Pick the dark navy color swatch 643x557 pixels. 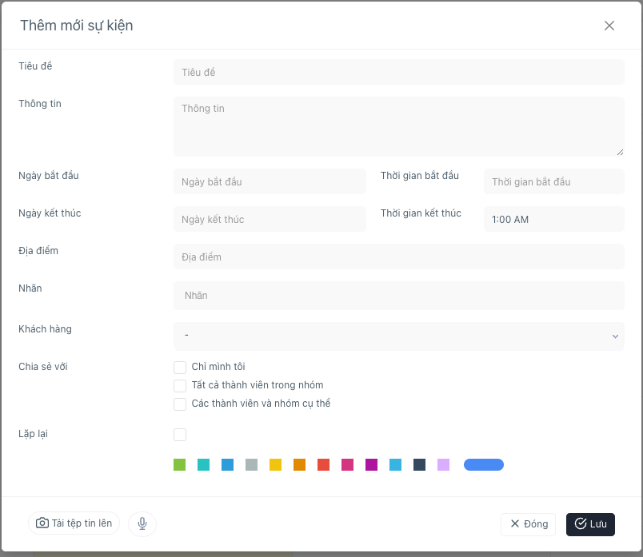point(420,465)
